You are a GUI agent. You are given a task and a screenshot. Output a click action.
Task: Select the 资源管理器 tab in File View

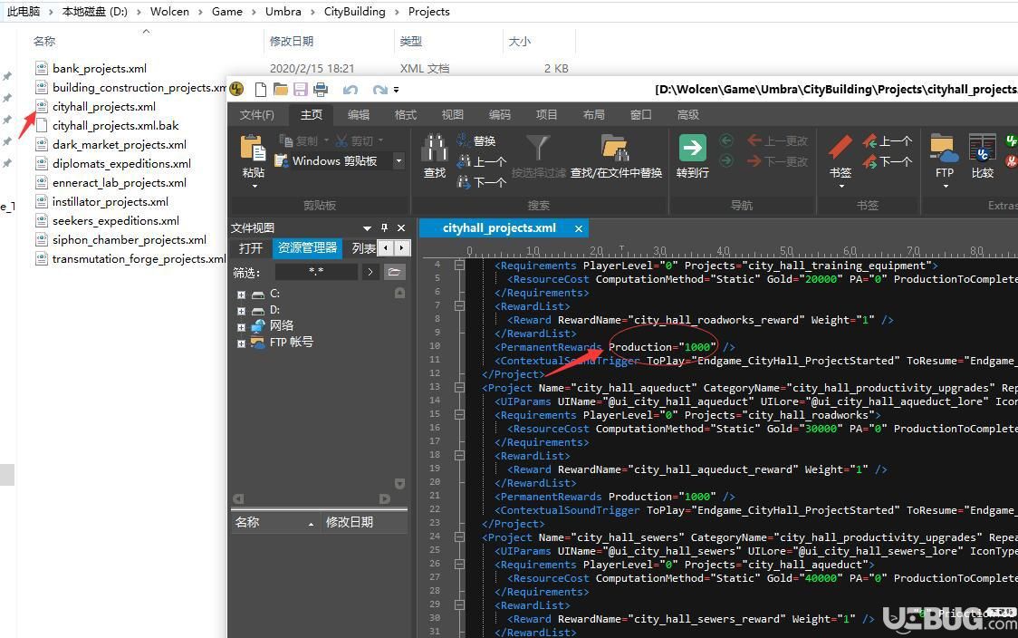(x=307, y=247)
